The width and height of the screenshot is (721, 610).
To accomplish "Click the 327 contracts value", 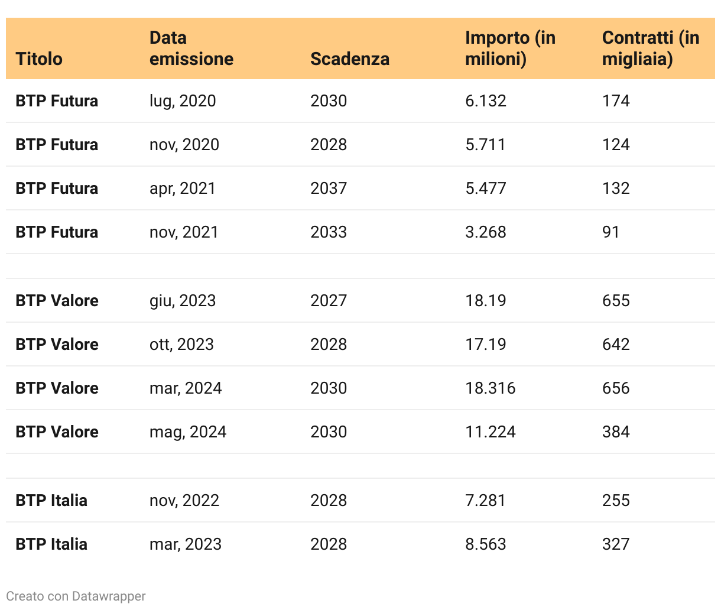I will click(x=616, y=544).
